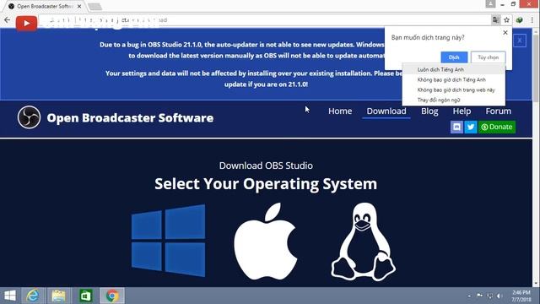Click the browser address bar
Viewport: 540px width, 304px height.
265,20
